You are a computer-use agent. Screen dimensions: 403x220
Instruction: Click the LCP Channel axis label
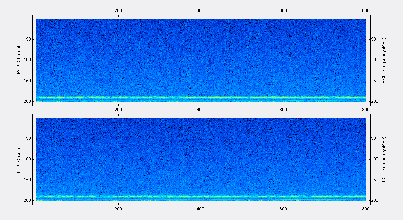point(19,159)
